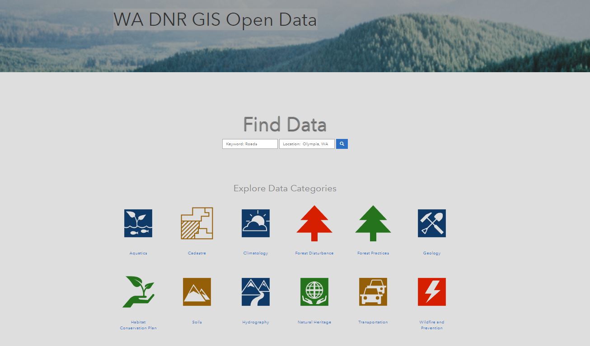Follow the Natural Heritage text link

[x=314, y=322]
